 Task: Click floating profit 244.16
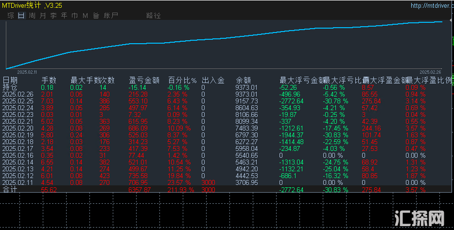(x=371, y=128)
